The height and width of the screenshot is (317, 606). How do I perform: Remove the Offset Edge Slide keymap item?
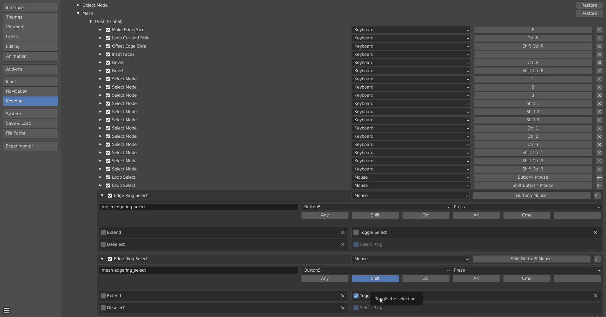(x=599, y=46)
